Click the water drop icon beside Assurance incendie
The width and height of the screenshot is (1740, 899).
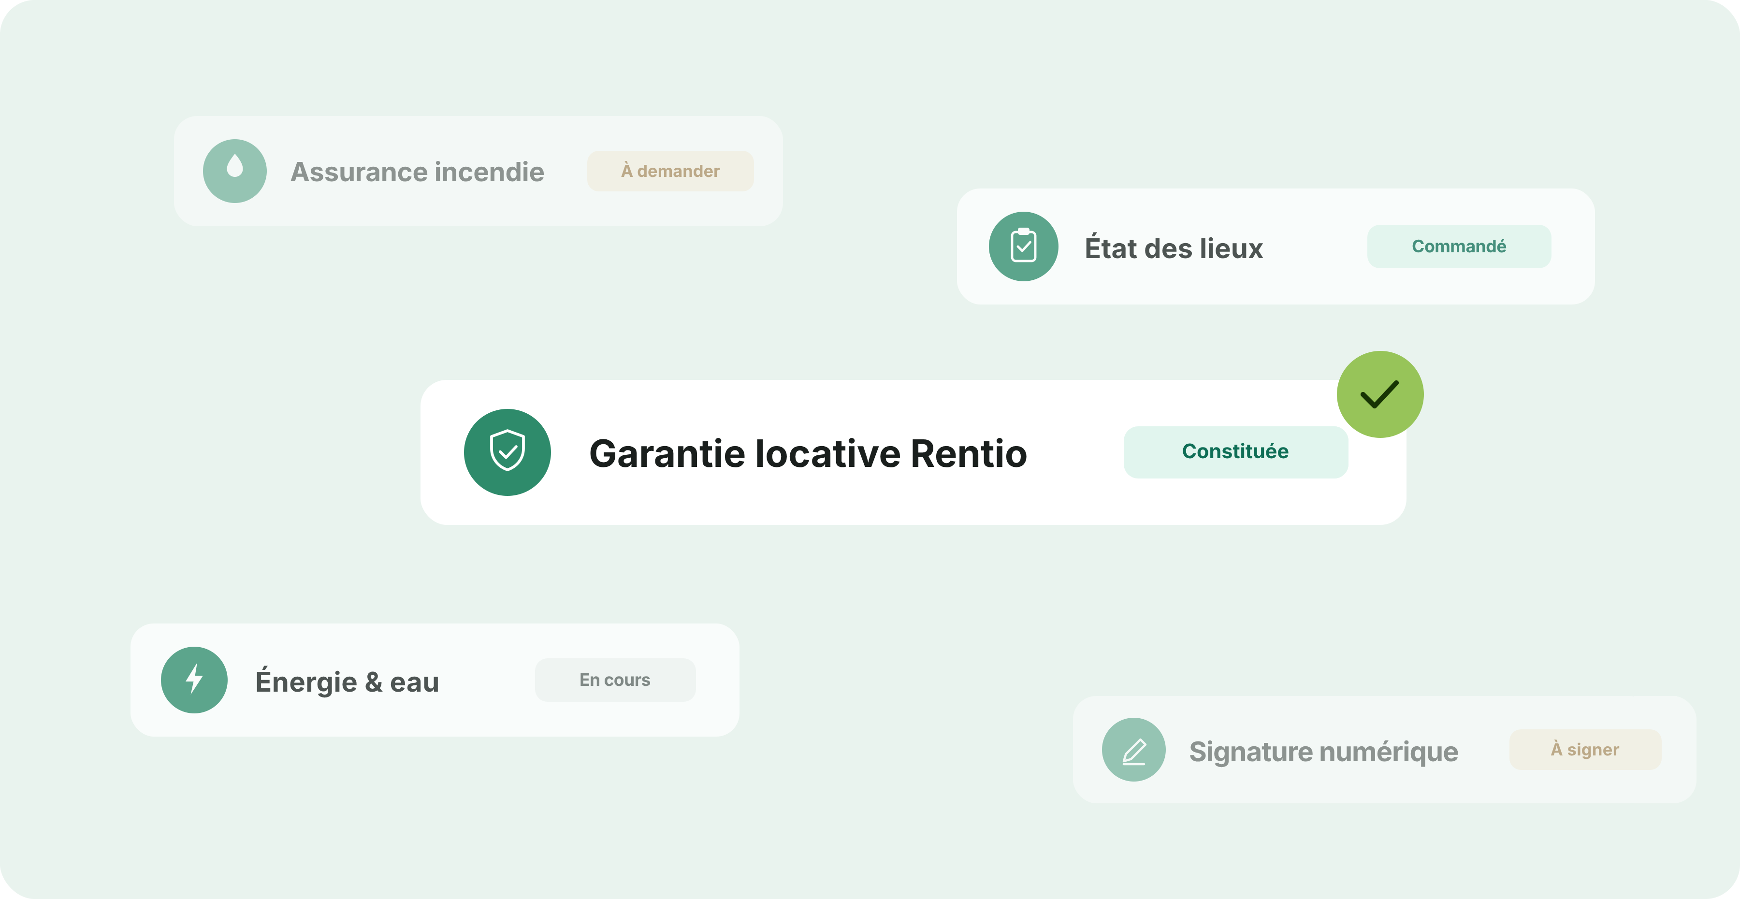pos(234,171)
